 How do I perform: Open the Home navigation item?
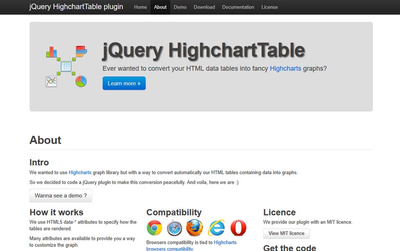click(140, 7)
